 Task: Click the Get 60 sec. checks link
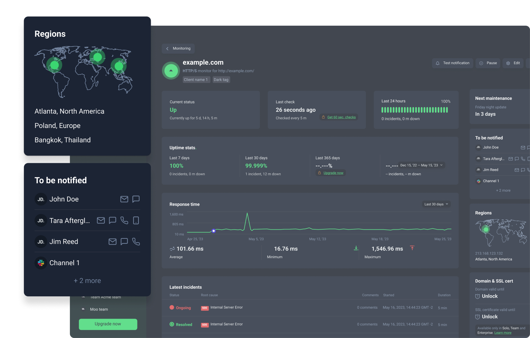pyautogui.click(x=341, y=117)
